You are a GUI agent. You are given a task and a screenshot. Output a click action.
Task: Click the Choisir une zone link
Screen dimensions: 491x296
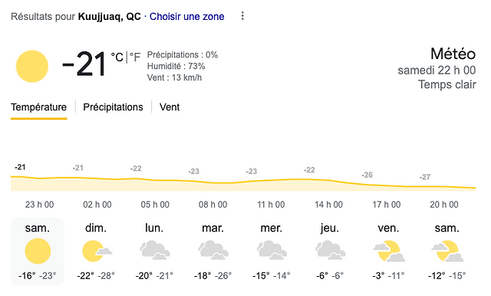tap(186, 16)
